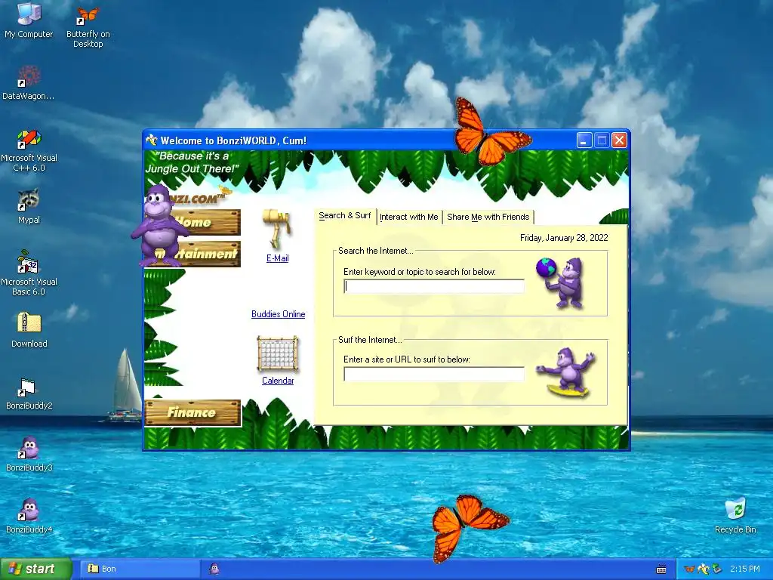
Task: Switch to the Search & Surf tab
Action: pos(344,215)
